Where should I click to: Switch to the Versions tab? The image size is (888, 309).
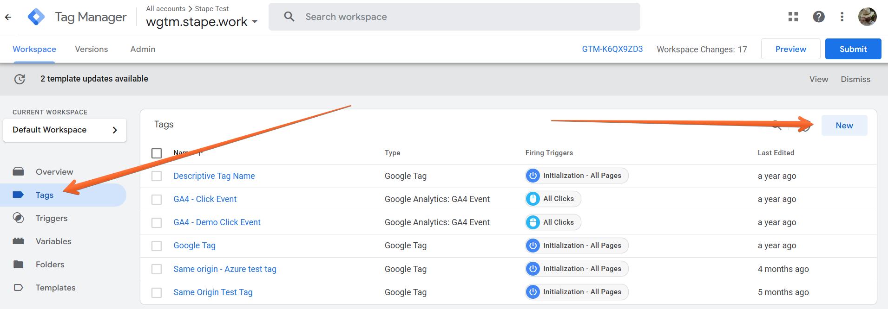[92, 49]
